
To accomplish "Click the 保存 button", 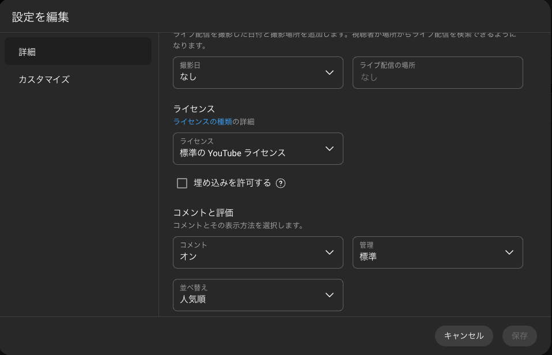I will (x=519, y=336).
